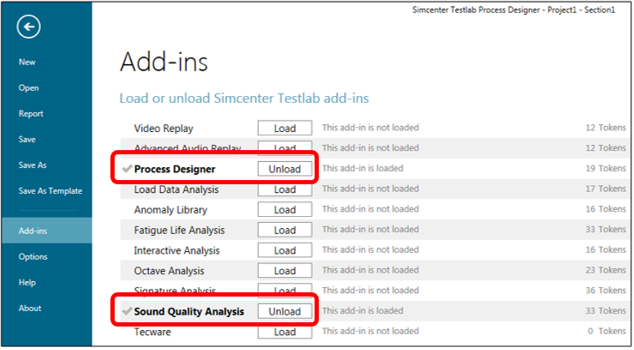Click the Save As sidebar item
Viewport: 634px width, 350px height.
click(x=33, y=165)
